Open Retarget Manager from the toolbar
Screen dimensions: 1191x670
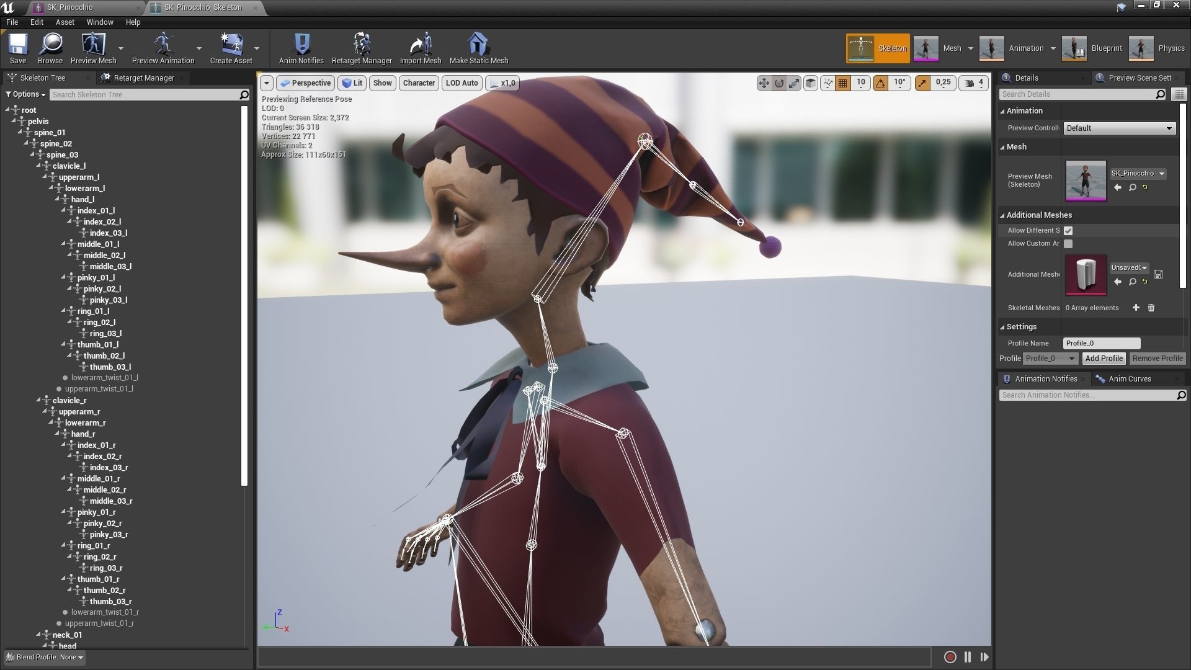point(362,48)
